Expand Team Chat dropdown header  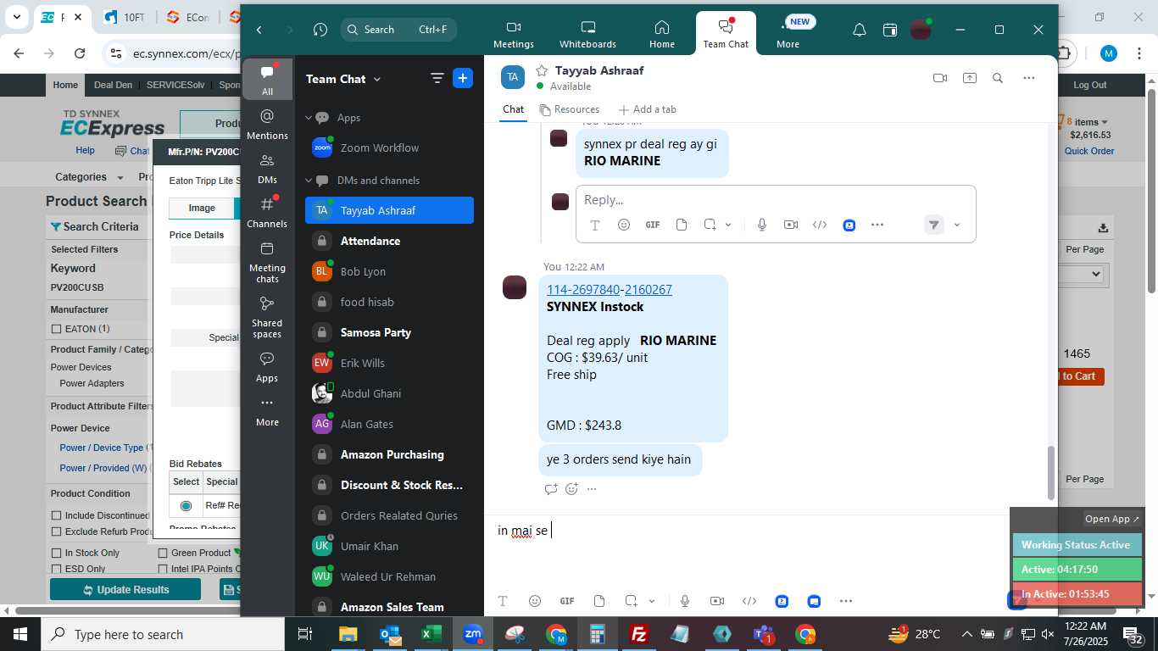point(343,79)
